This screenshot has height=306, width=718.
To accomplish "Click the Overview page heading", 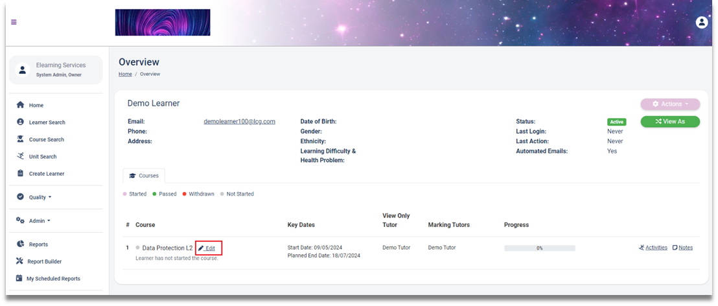I will point(139,62).
